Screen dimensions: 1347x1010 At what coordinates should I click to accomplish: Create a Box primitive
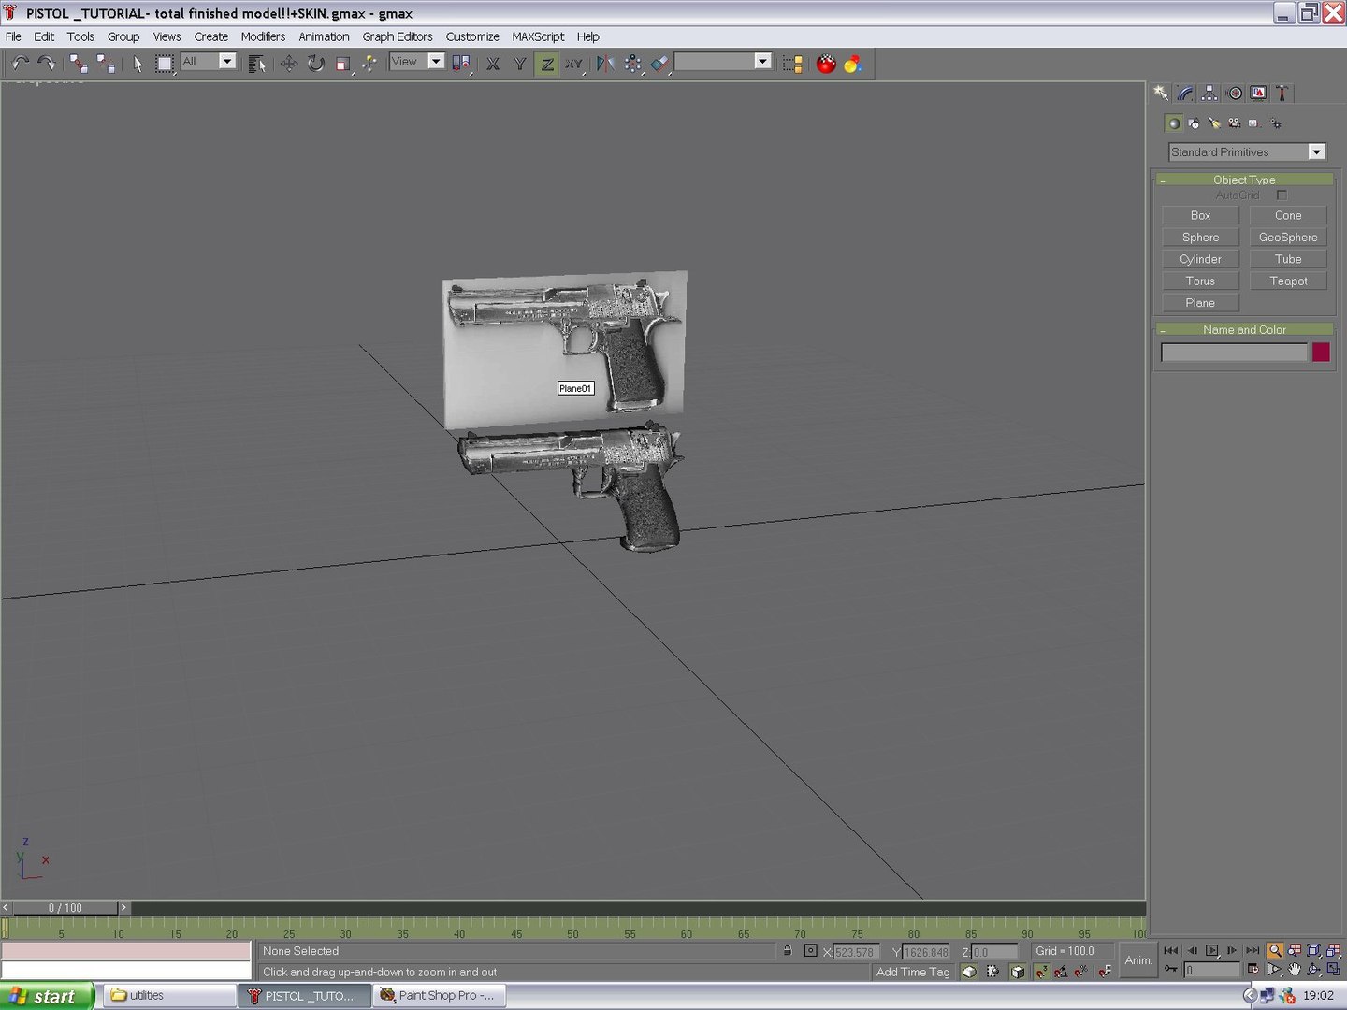pos(1200,215)
